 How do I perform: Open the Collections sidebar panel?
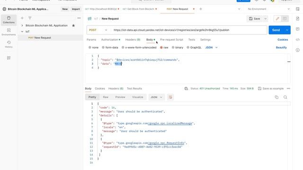click(9, 20)
